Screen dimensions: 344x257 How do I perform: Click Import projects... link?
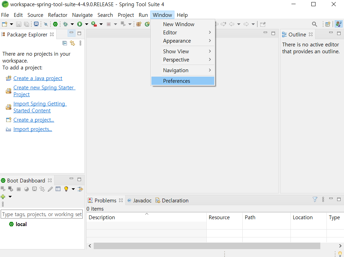click(33, 129)
